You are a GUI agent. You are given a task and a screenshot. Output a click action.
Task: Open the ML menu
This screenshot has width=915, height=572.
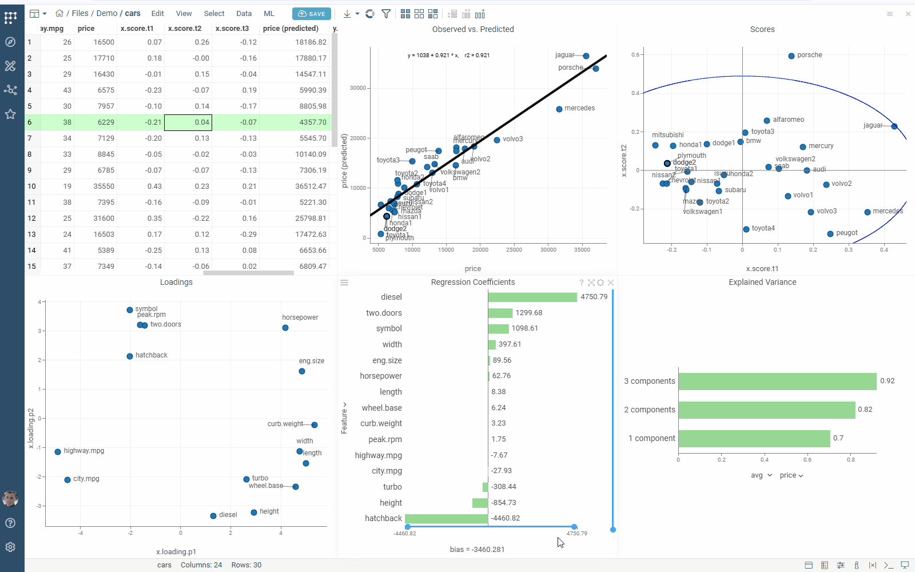pos(269,13)
